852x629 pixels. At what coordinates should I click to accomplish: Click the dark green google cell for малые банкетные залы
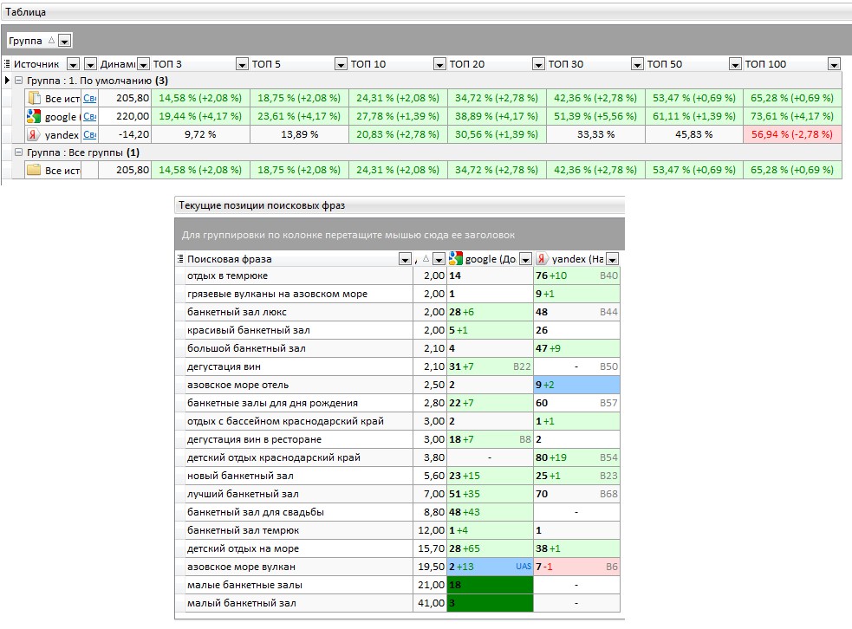pos(490,585)
